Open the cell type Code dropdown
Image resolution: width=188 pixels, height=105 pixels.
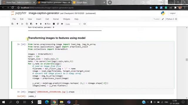pyautogui.click(x=73, y=24)
